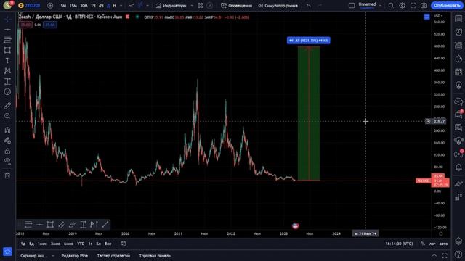
Task: Click the Опубликовать publish button
Action: click(447, 5)
